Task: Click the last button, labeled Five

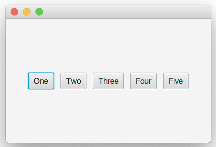Action: pyautogui.click(x=176, y=81)
